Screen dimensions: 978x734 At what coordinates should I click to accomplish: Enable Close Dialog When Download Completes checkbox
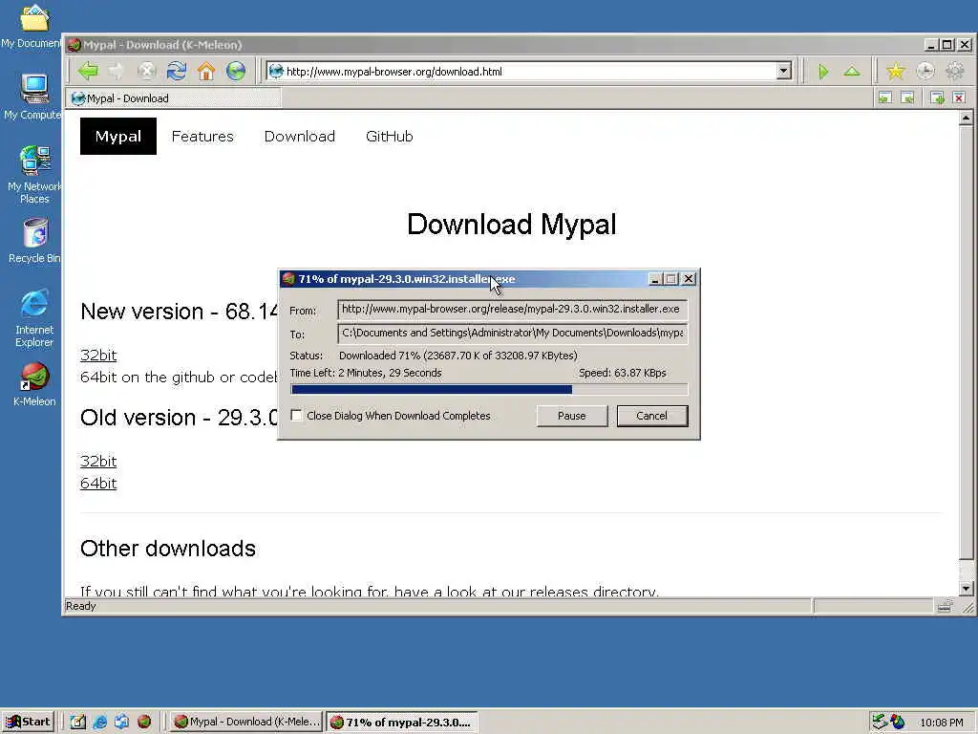tap(297, 416)
